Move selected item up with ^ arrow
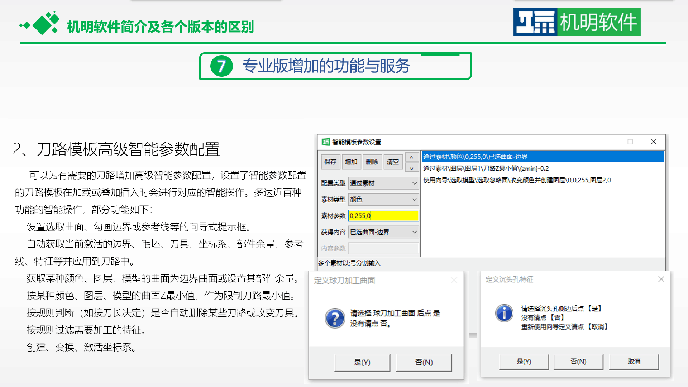This screenshot has height=387, width=688. [x=411, y=157]
